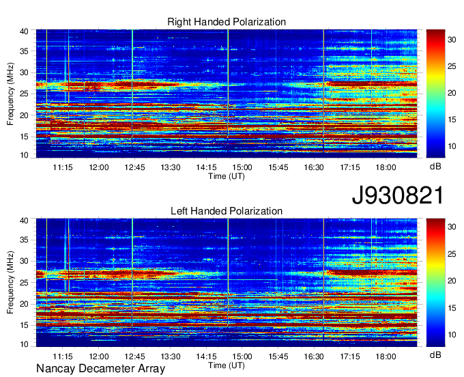Click "25" frequency tick on right-handed plot

(x=25, y=94)
